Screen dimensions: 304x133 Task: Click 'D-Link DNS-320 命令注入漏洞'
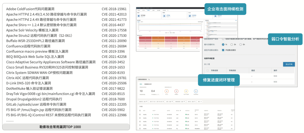(28, 83)
